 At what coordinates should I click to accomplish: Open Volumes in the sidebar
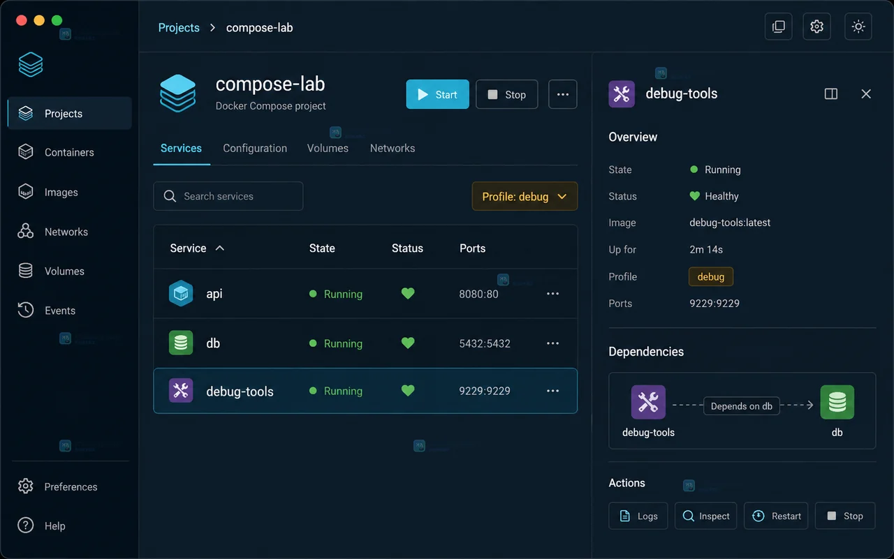(x=69, y=271)
